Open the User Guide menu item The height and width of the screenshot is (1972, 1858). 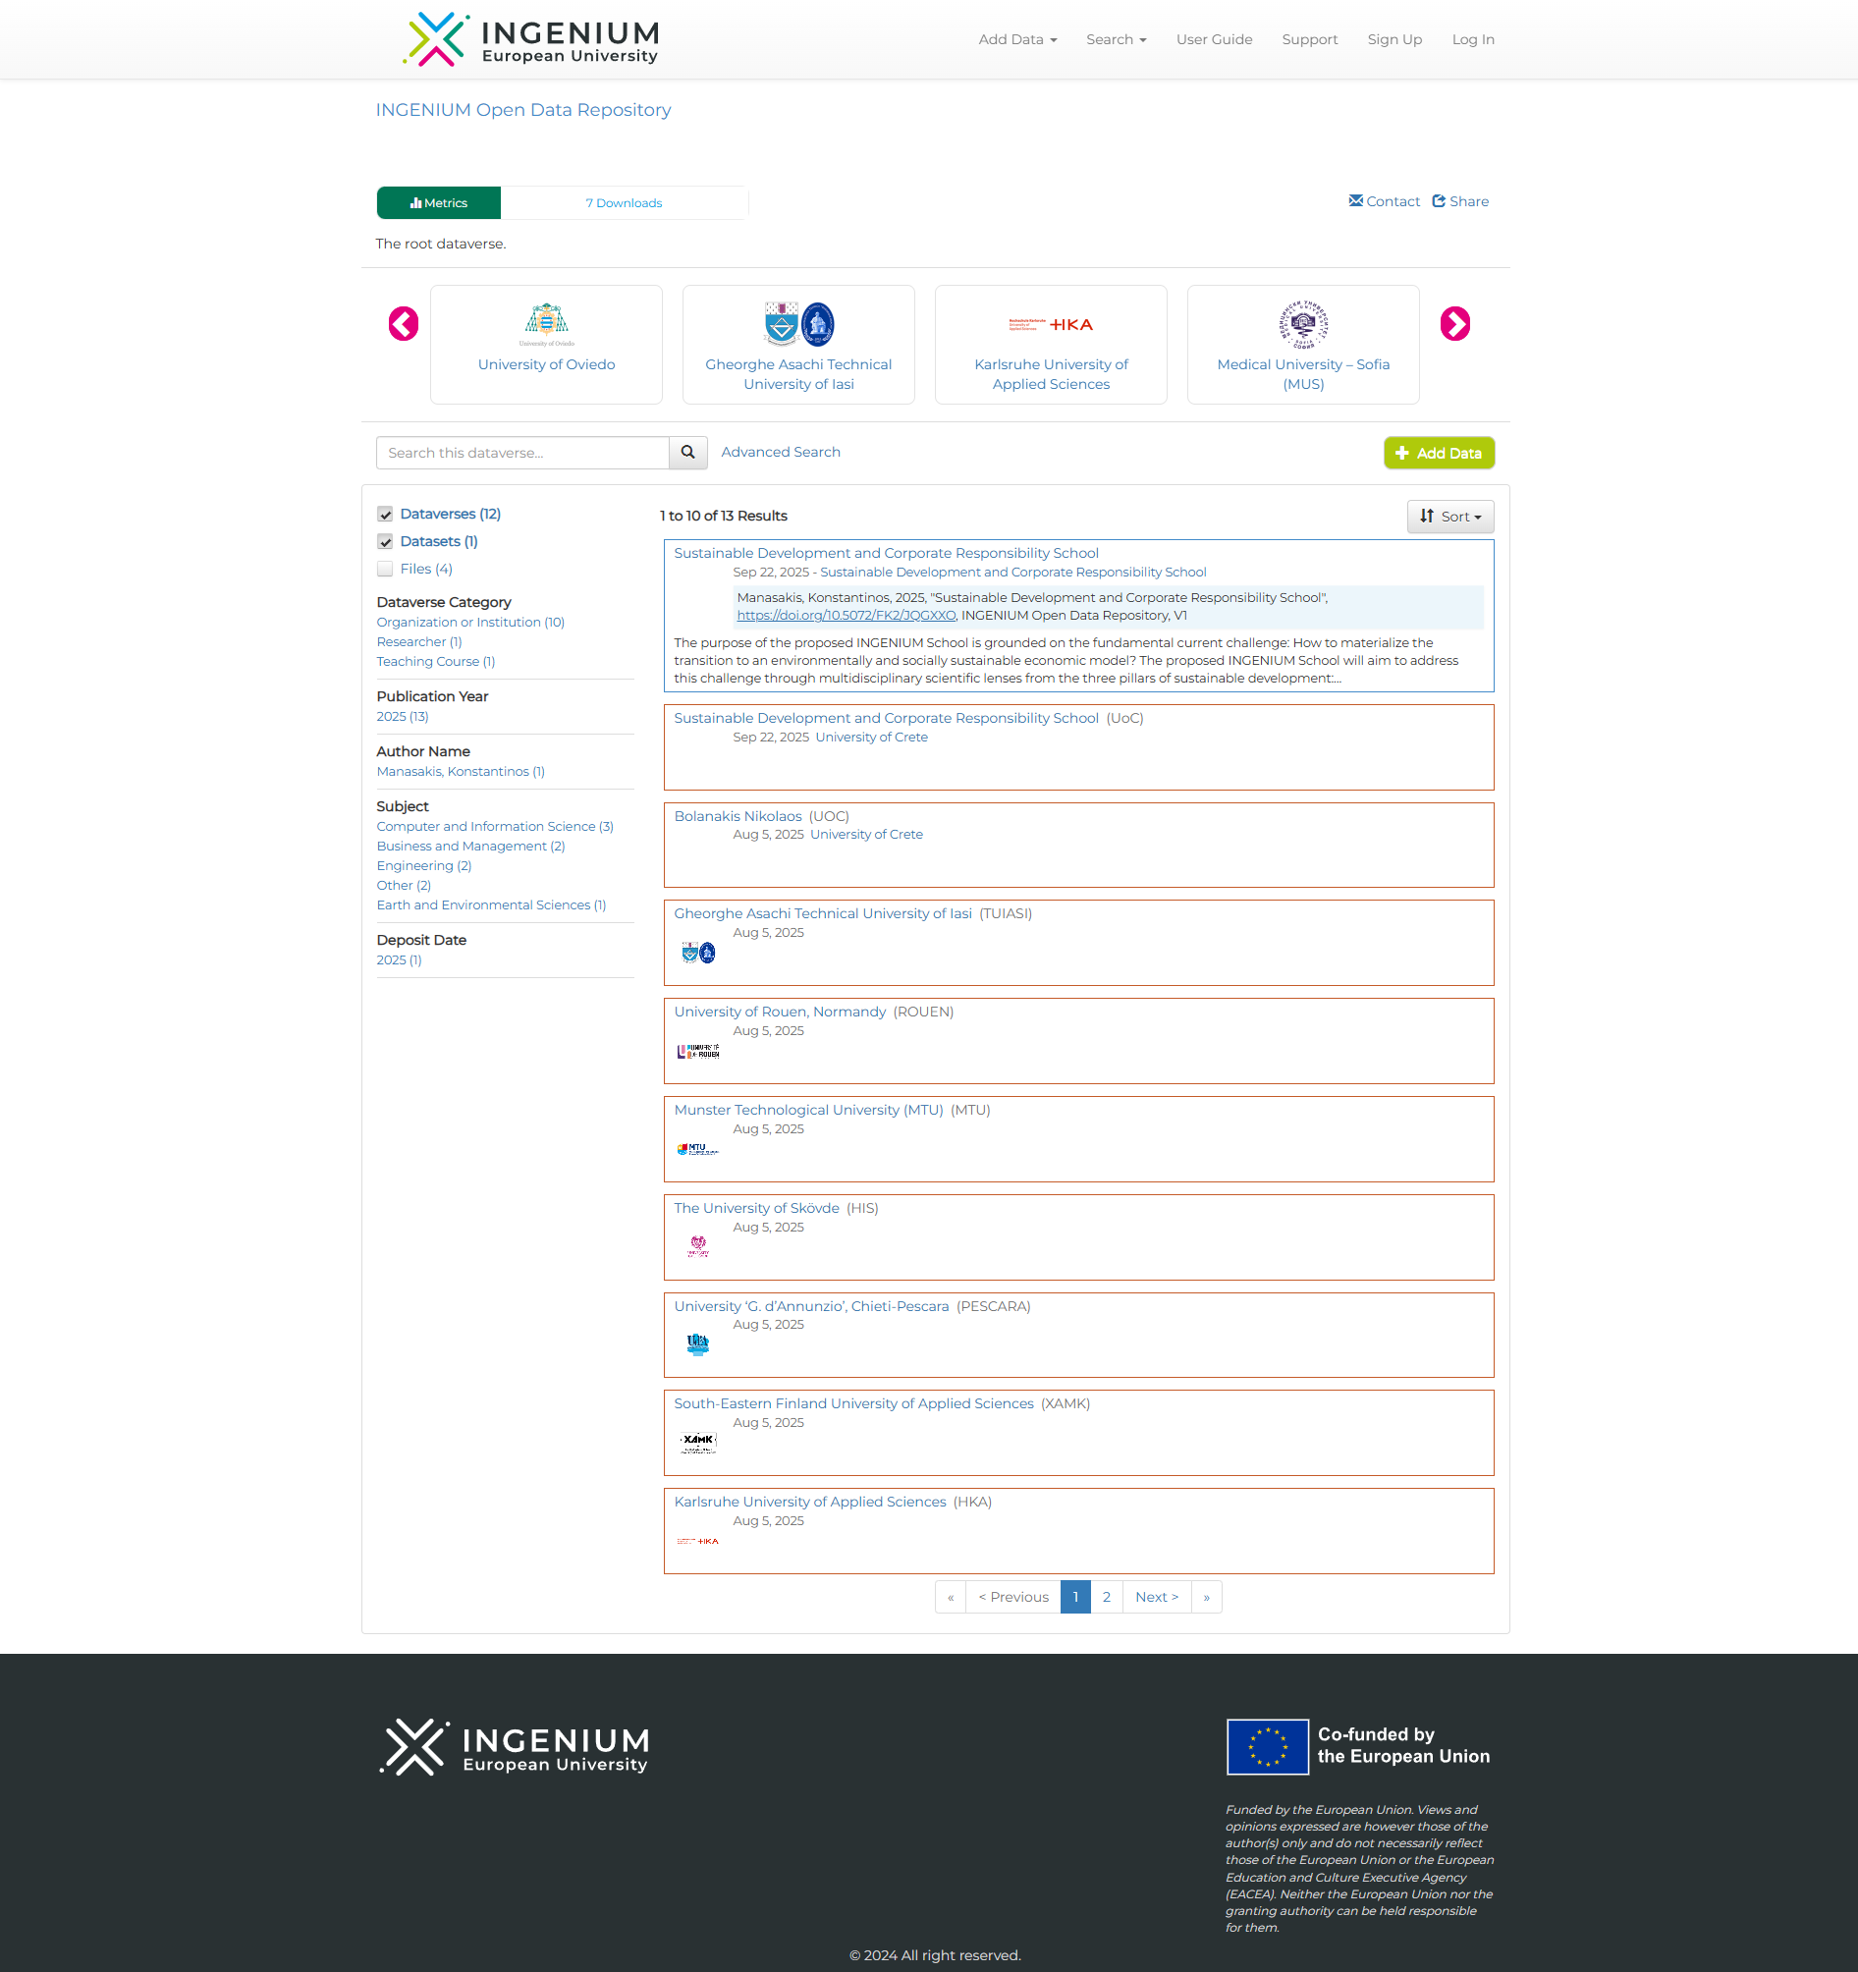pos(1213,39)
